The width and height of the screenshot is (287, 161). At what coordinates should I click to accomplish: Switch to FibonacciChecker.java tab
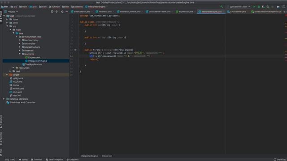(130, 12)
